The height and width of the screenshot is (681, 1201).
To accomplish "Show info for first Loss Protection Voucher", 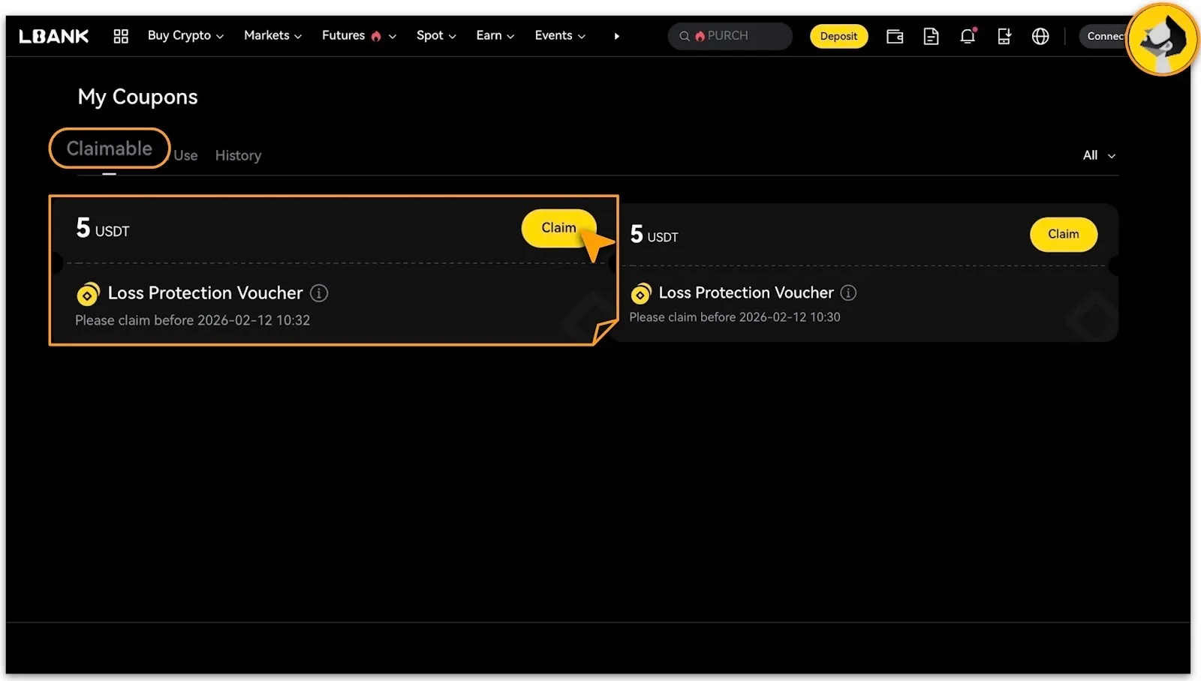I will tap(319, 293).
